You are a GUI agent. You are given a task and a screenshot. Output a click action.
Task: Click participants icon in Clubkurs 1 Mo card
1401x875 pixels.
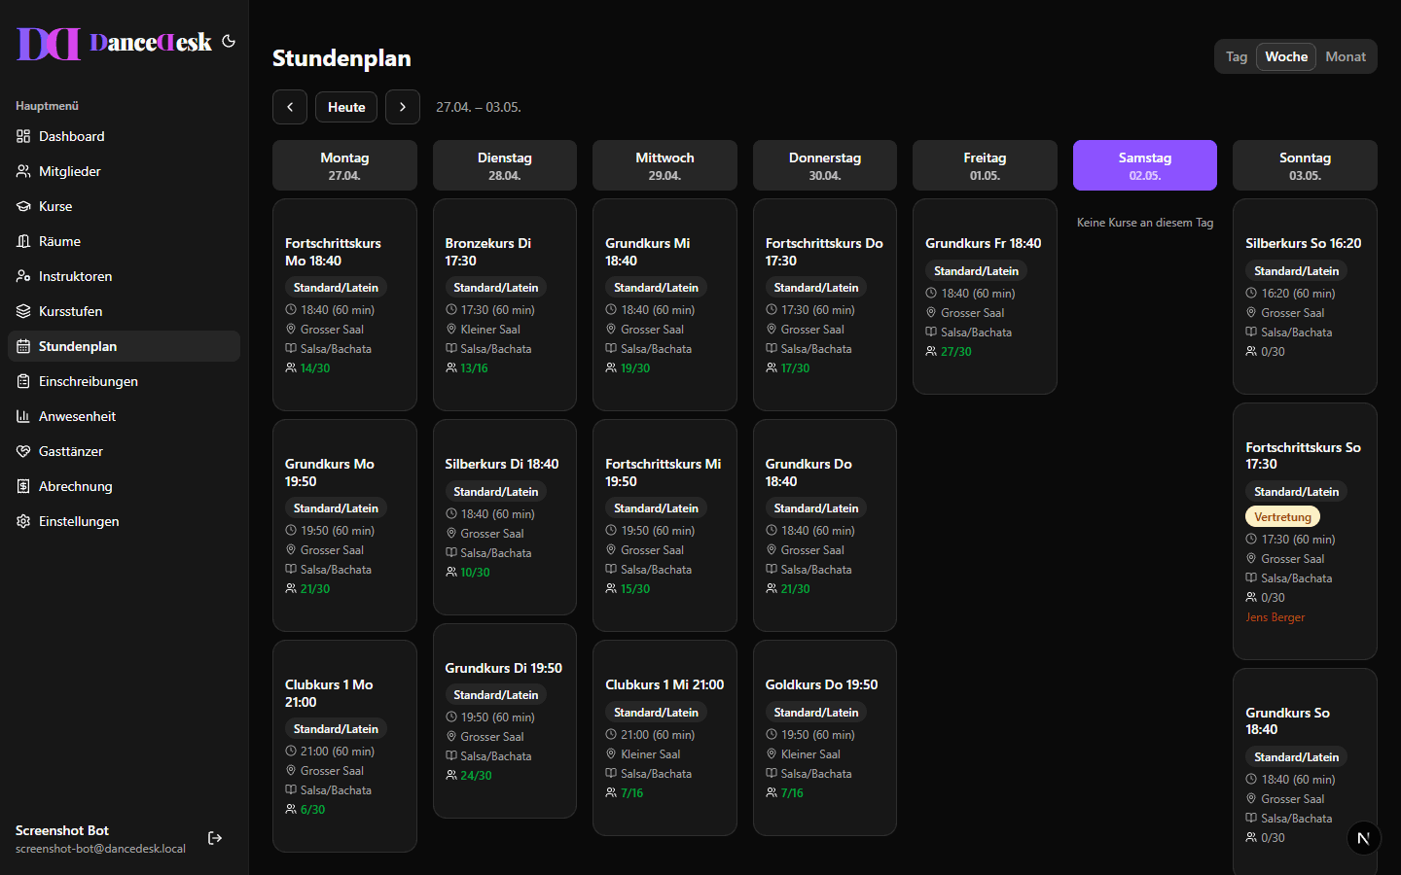[291, 809]
